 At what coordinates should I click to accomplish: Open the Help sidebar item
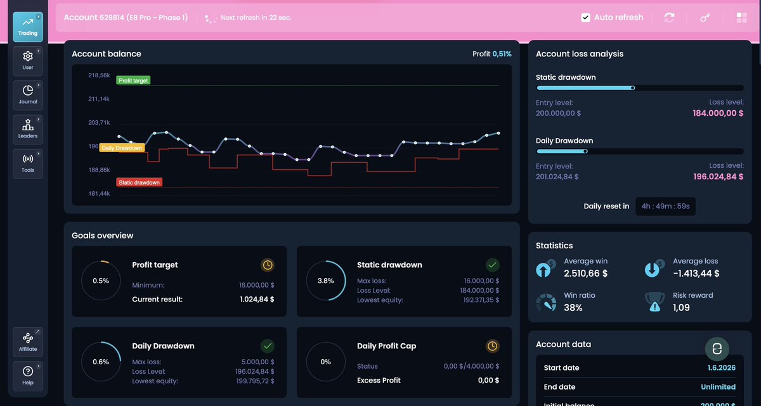[x=28, y=377]
